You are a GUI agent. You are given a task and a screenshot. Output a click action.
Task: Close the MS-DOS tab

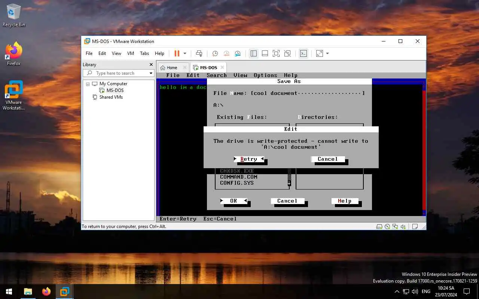click(x=222, y=68)
